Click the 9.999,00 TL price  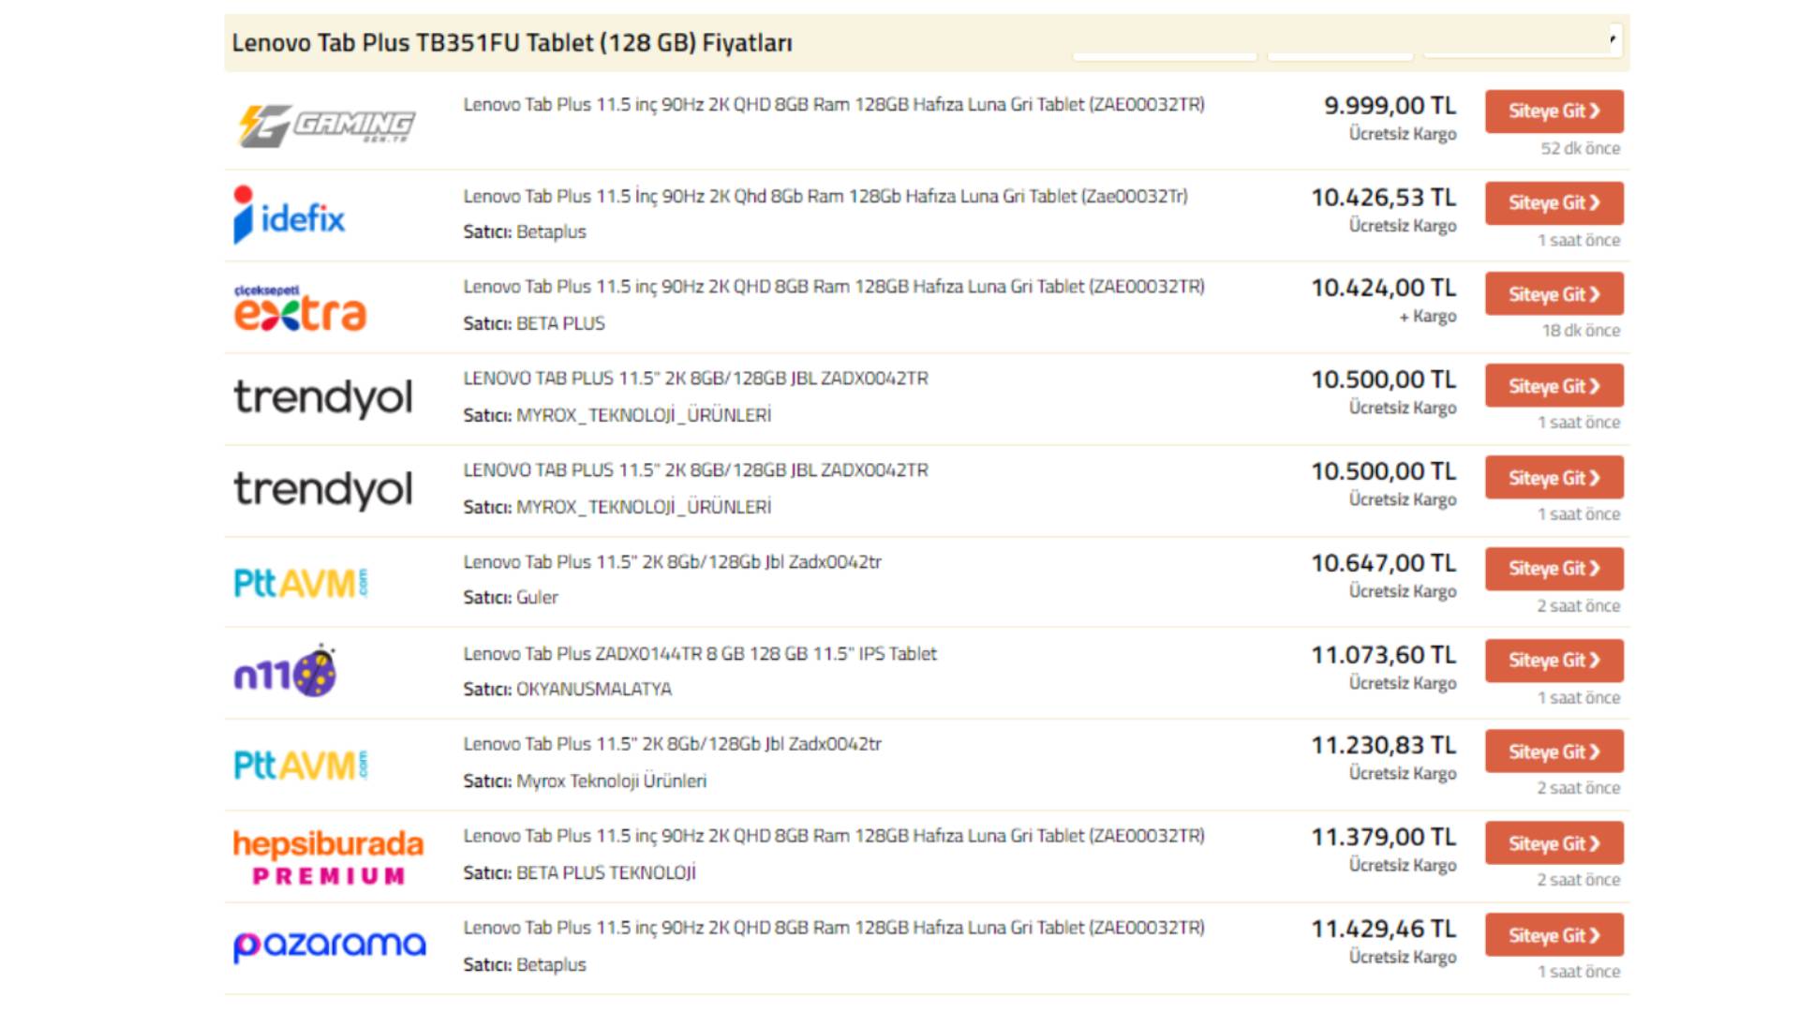point(1390,106)
